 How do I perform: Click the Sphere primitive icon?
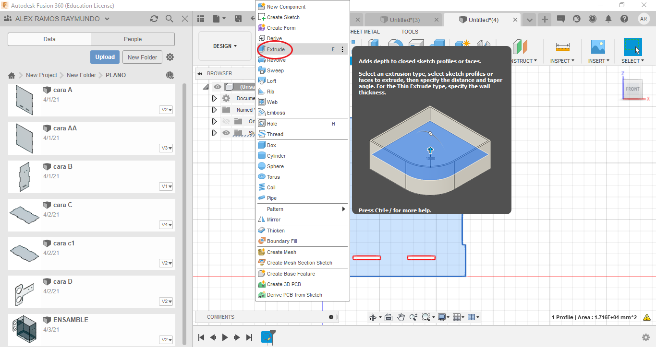pos(262,166)
